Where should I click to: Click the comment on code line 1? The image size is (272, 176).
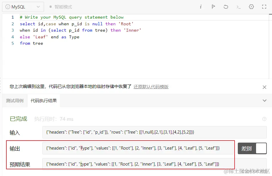click(x=72, y=17)
